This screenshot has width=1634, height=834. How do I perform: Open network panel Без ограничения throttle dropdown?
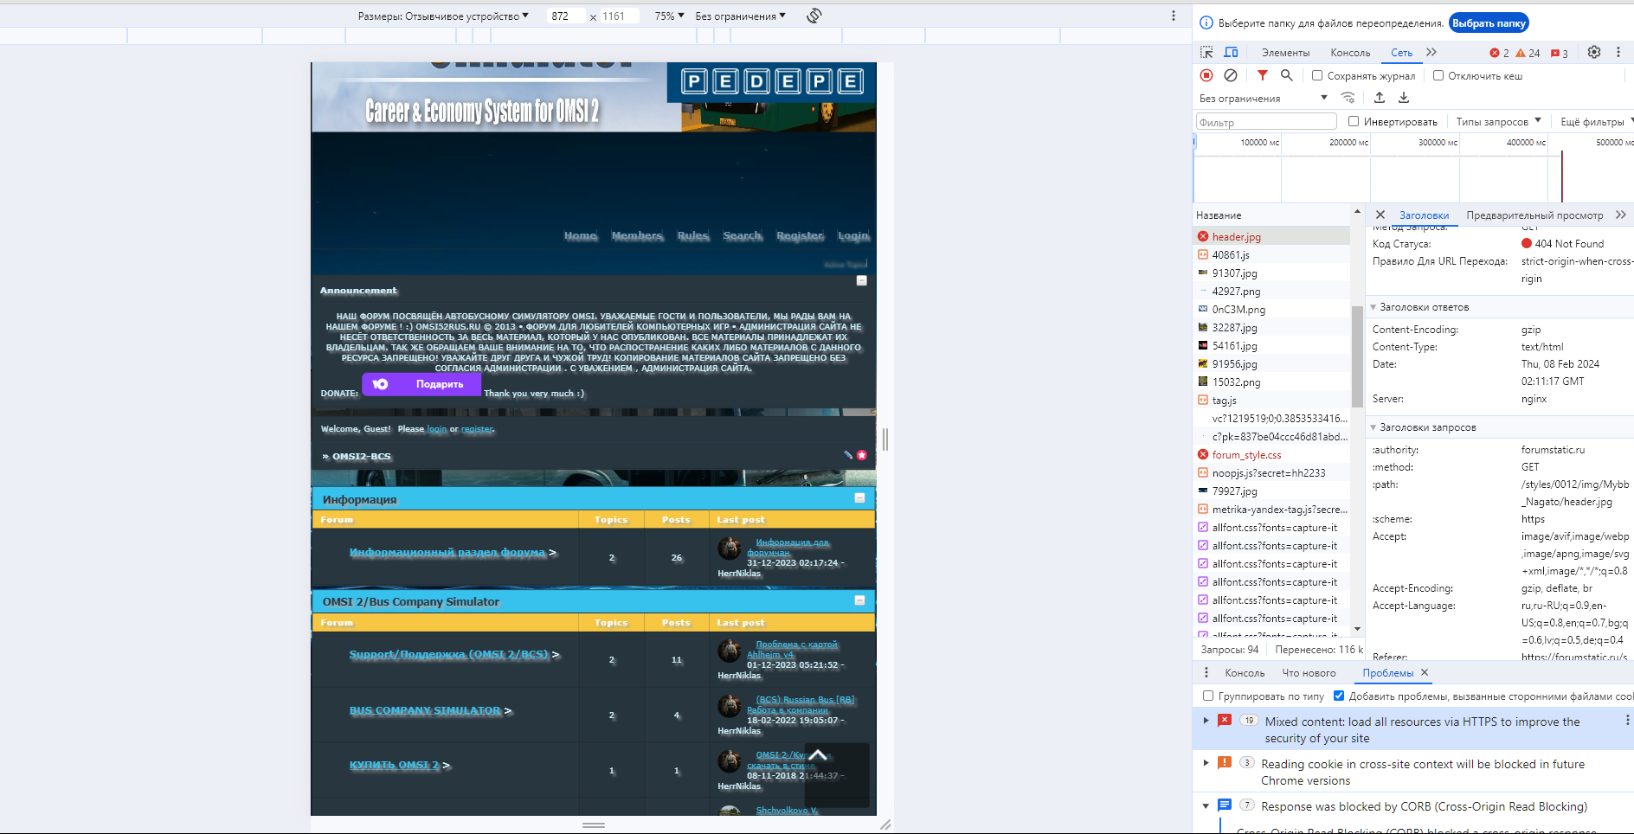1263,98
